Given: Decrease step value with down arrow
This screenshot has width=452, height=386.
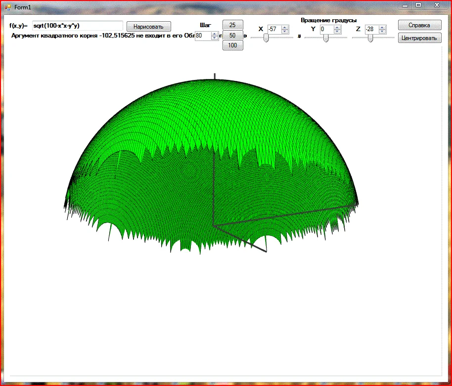Looking at the screenshot, I should [x=215, y=38].
